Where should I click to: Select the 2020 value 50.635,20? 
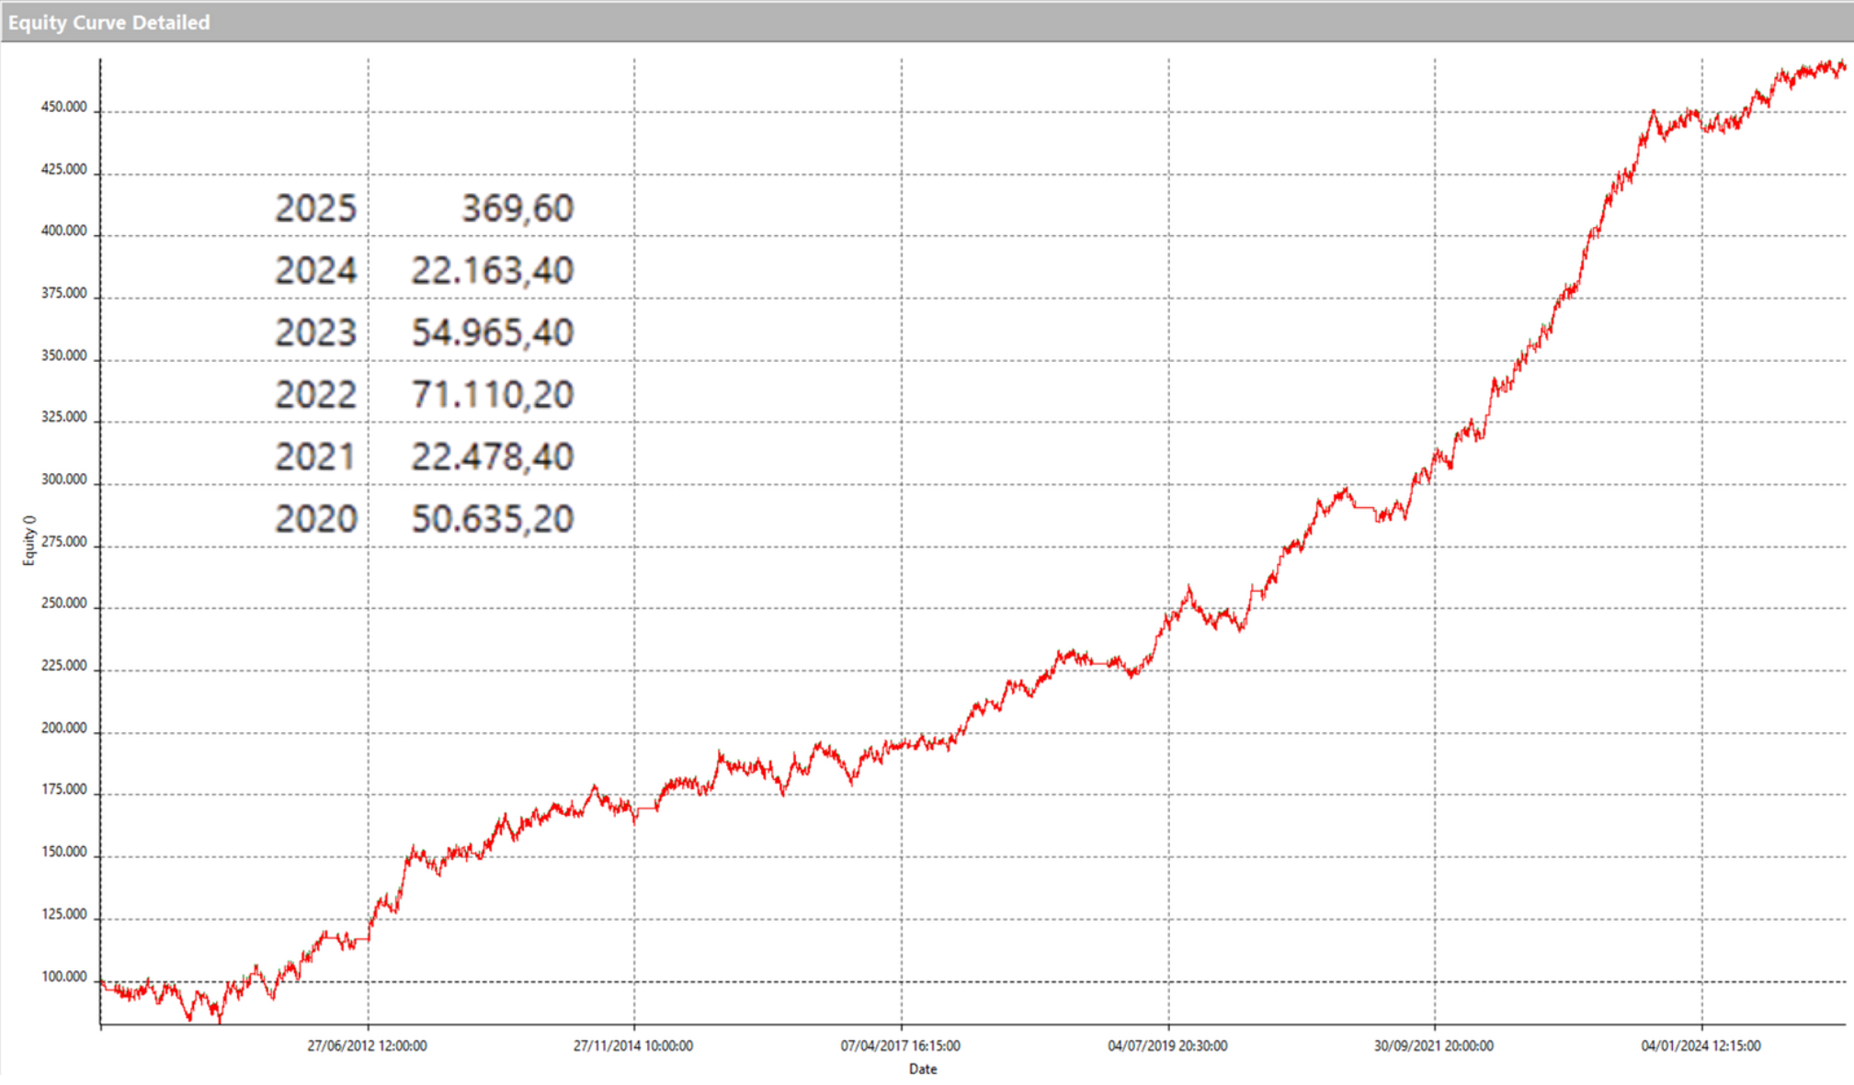492,519
